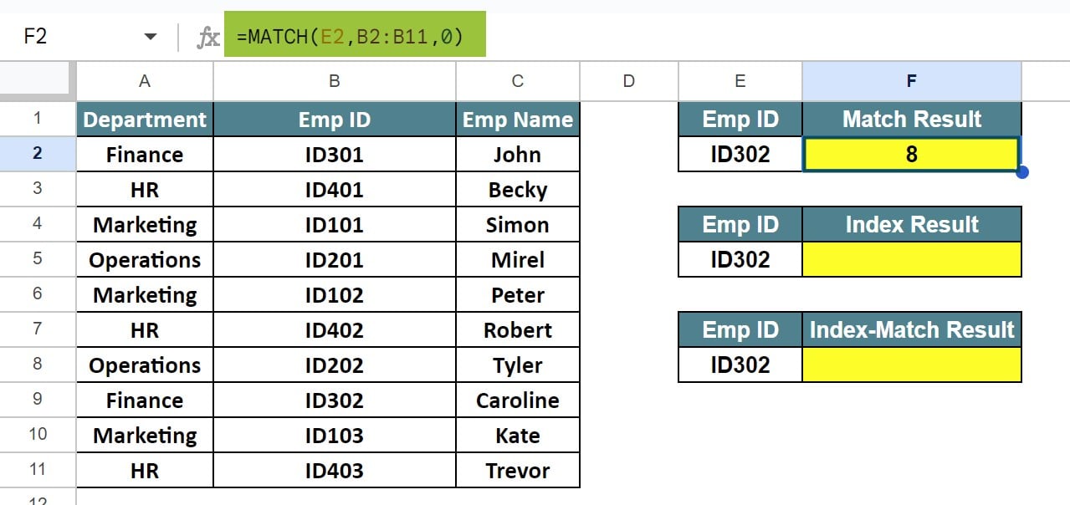1070x505 pixels.
Task: Select the cell containing ID302 in column B
Action: (335, 400)
